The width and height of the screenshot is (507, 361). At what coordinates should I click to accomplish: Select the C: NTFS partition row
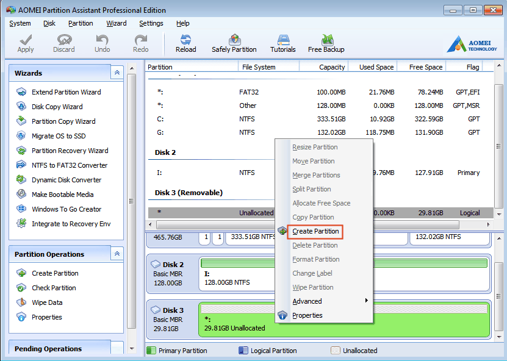(320, 120)
